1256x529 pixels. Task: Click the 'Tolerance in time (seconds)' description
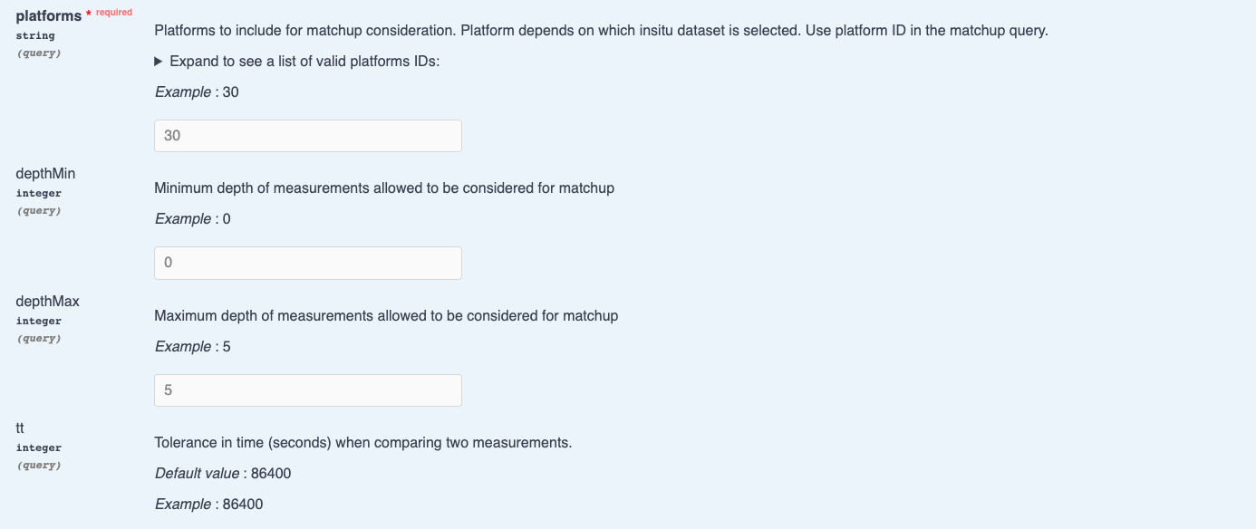(x=363, y=443)
